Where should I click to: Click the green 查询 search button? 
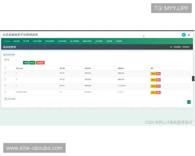coord(26,62)
